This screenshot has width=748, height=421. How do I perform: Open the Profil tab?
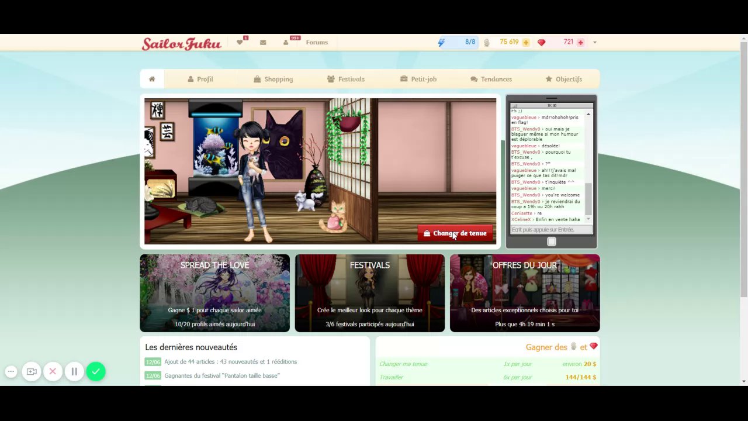(x=200, y=79)
